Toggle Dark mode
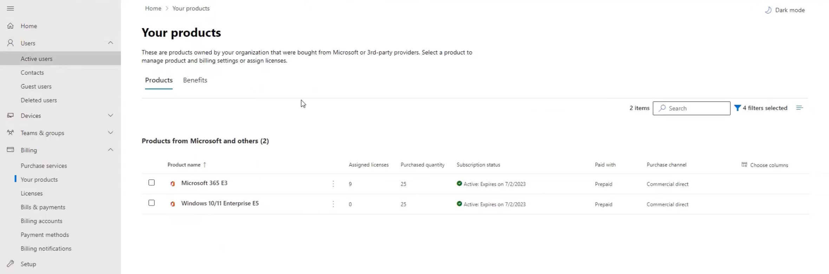This screenshot has height=274, width=829. click(785, 10)
